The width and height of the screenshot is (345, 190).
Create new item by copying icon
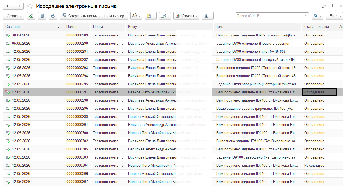click(x=31, y=16)
